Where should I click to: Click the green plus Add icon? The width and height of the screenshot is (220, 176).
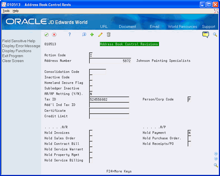[92, 34]
